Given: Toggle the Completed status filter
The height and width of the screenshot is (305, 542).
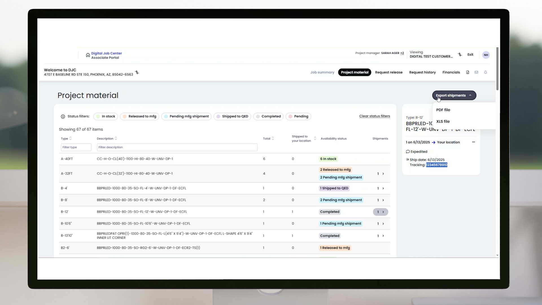Looking at the screenshot, I should pos(268,116).
